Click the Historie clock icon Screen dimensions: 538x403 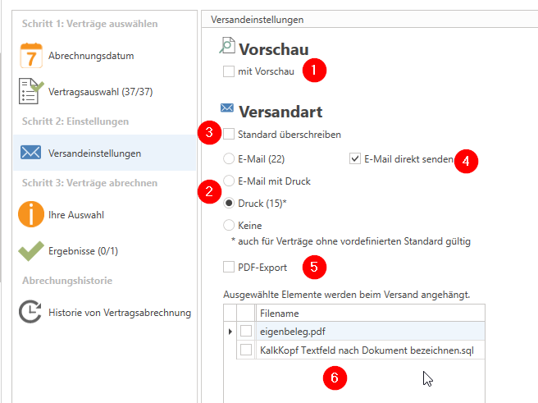[30, 312]
